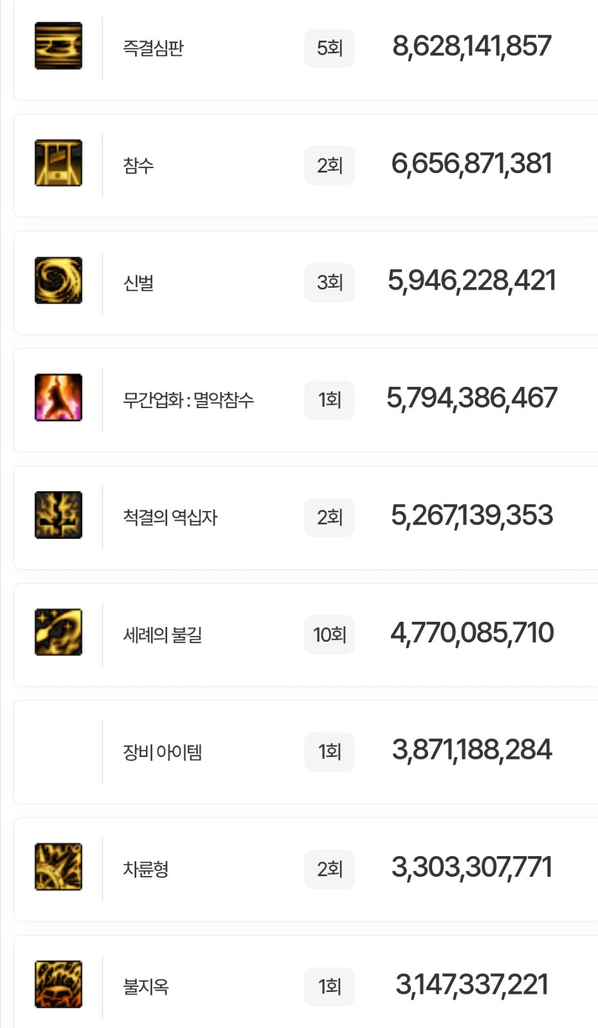Image resolution: width=598 pixels, height=1028 pixels.
Task: Click the 10회 count badge
Action: [329, 635]
